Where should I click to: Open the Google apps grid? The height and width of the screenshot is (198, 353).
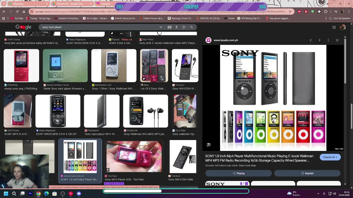[334, 27]
